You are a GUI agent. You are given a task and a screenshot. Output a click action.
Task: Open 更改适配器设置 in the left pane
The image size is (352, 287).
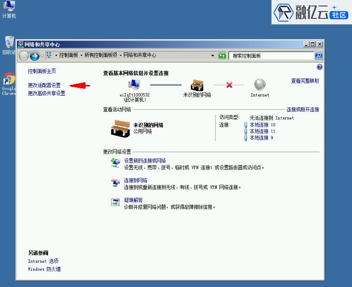coord(44,86)
